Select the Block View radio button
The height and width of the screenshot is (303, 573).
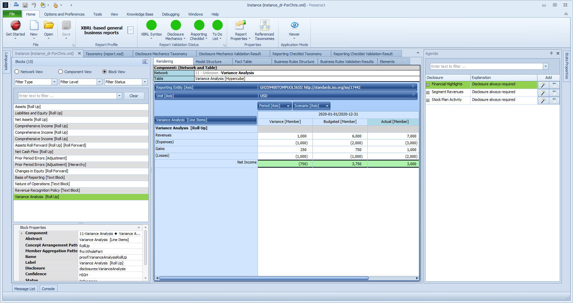[105, 72]
